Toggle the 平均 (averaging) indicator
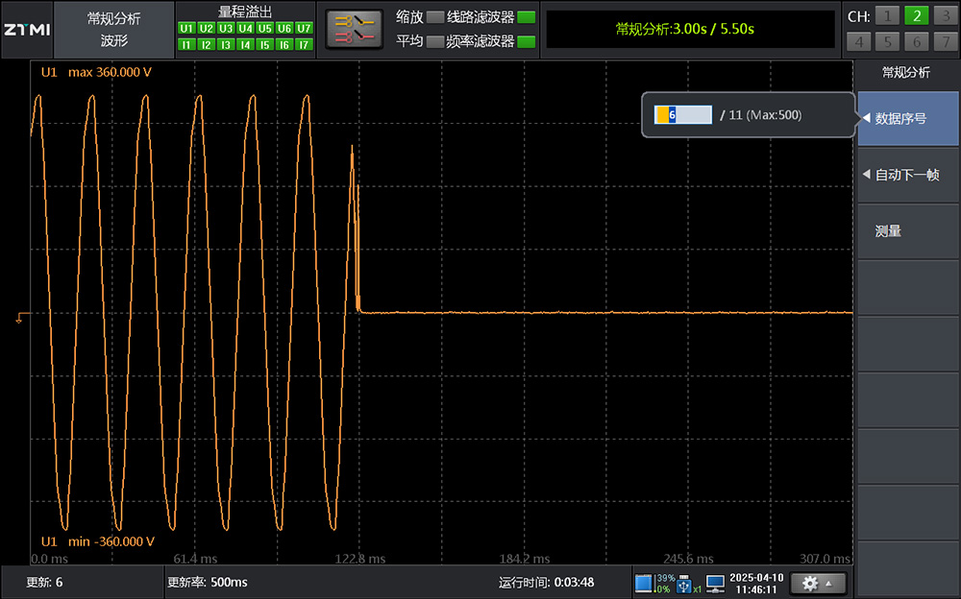 point(435,41)
